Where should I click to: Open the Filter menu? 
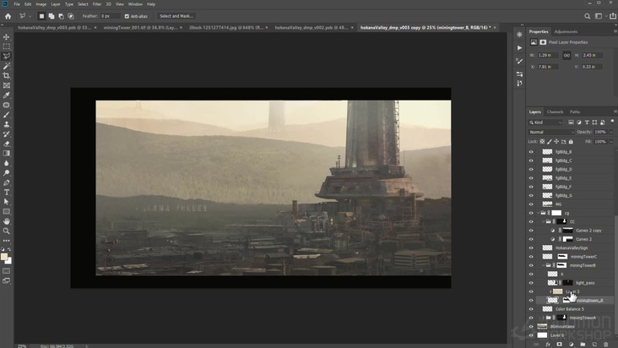coord(97,4)
